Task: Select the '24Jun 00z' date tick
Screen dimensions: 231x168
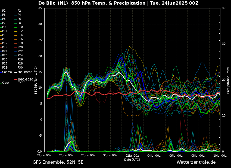Action: tap(44, 156)
